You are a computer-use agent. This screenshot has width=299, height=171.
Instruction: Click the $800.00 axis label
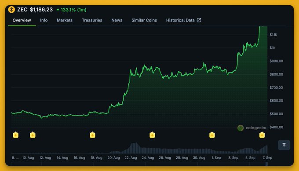point(276,74)
